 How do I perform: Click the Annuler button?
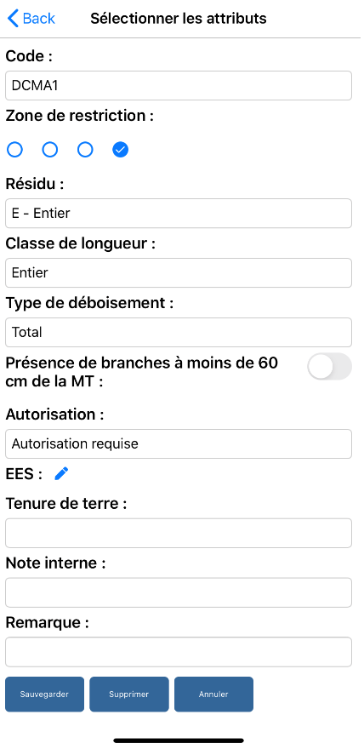(x=213, y=694)
